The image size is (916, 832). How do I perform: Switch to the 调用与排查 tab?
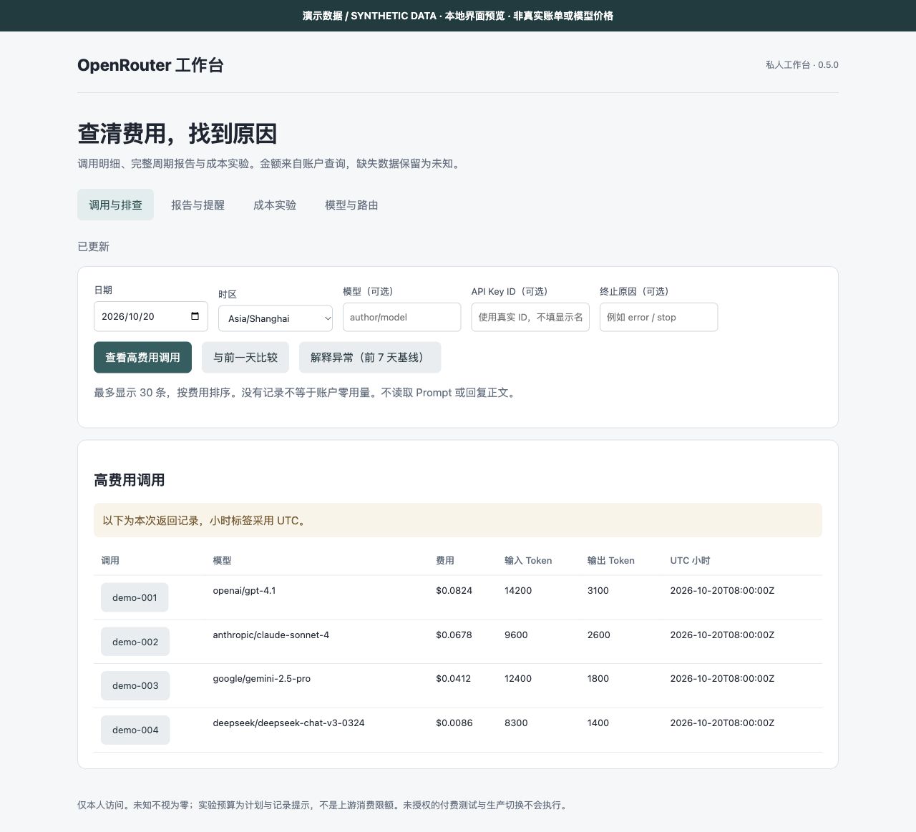[115, 205]
